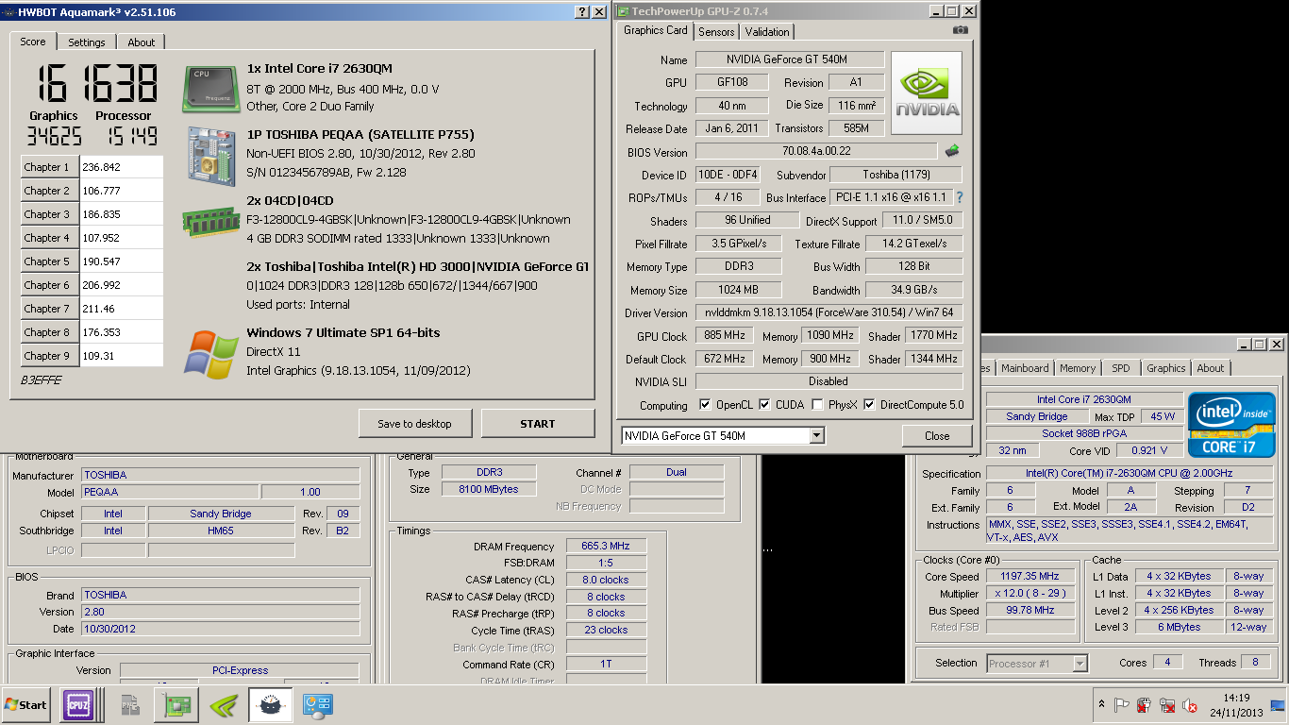The image size is (1289, 725).
Task: Click the Driver Version field in GPU-Z
Action: coord(829,312)
